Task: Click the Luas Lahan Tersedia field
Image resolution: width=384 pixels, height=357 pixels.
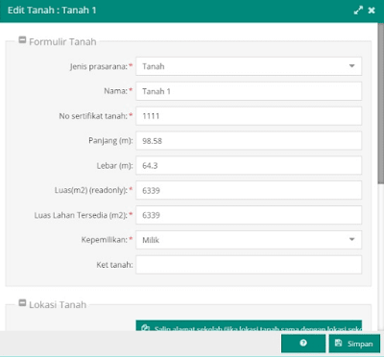Action: 249,215
